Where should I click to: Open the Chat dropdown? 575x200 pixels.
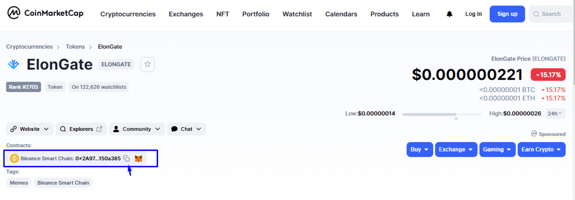(x=186, y=129)
